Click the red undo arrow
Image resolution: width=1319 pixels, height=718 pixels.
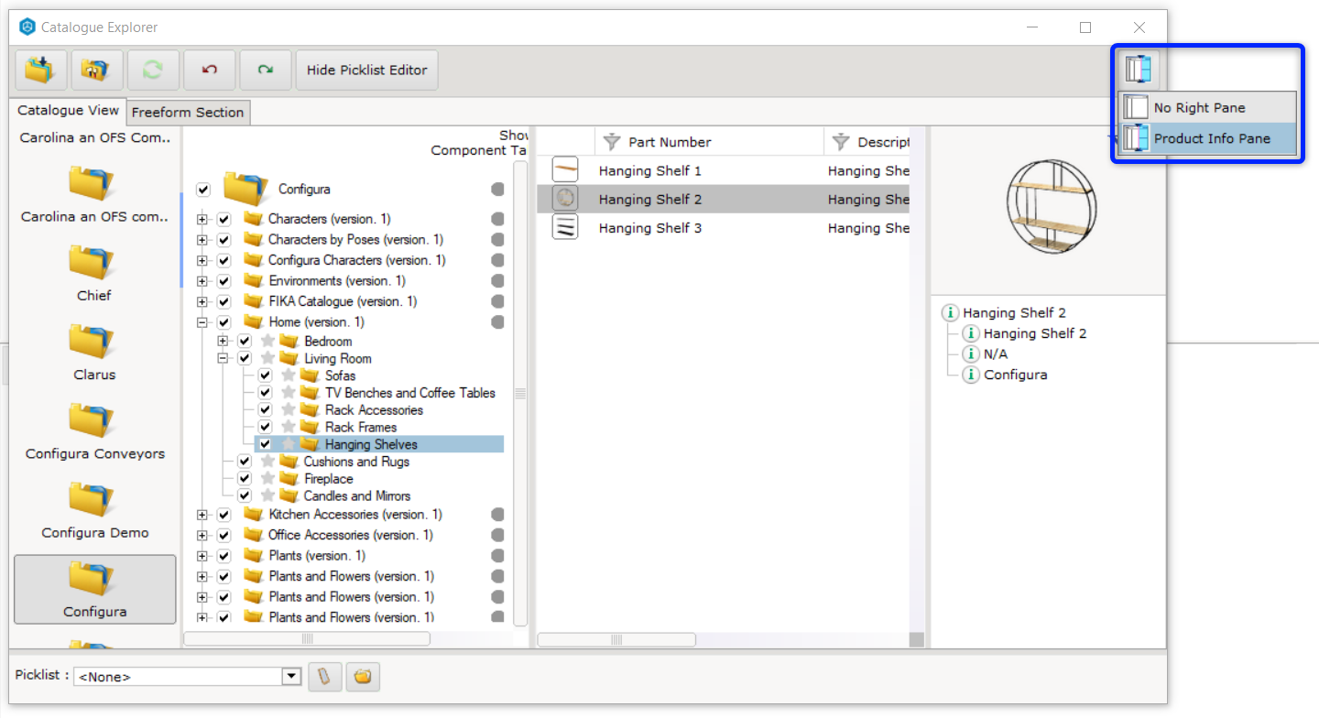(x=209, y=70)
